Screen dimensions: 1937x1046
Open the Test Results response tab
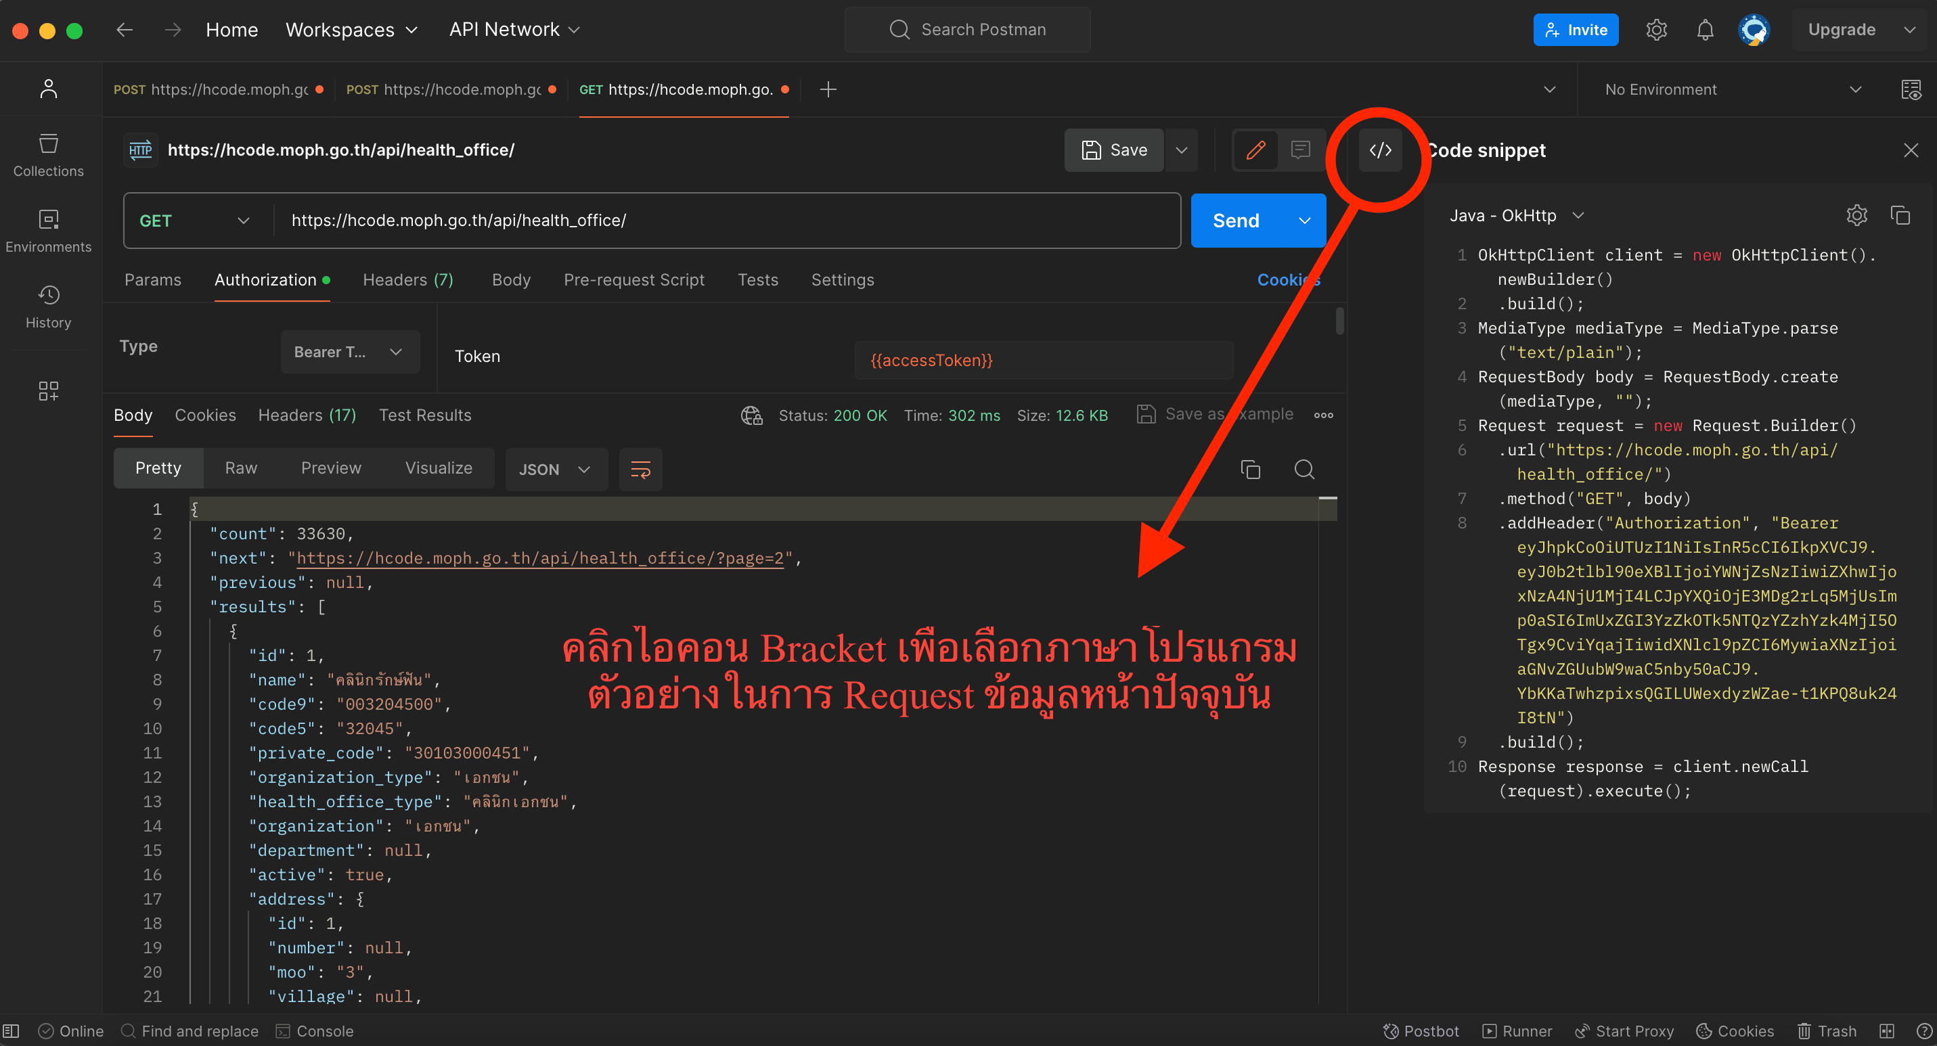425,415
